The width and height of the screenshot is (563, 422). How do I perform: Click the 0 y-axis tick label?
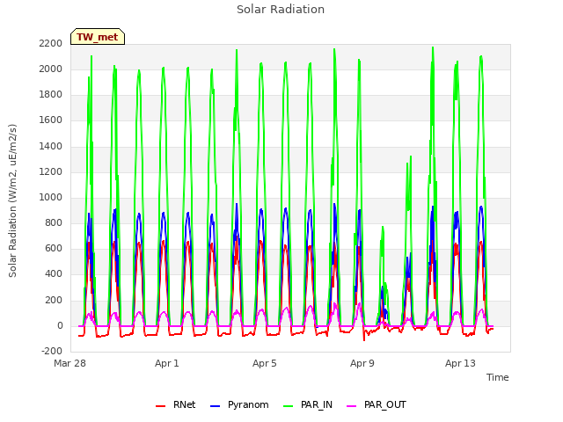coord(60,325)
